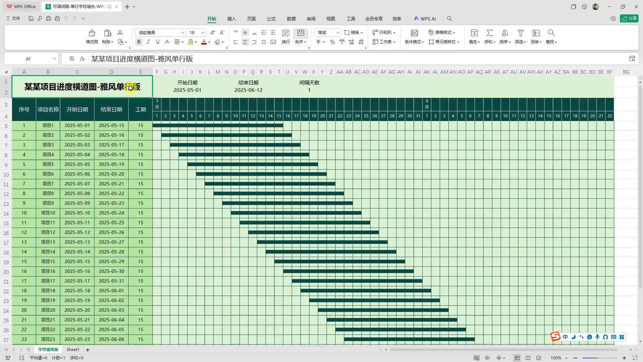
Task: Click the cell name box showing A1
Action: click(28, 59)
